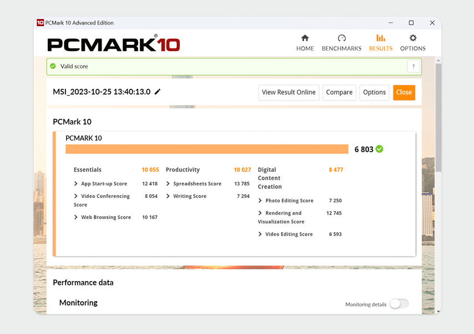Click the orange Close button
Screen dimensions: 474x334
(x=404, y=92)
